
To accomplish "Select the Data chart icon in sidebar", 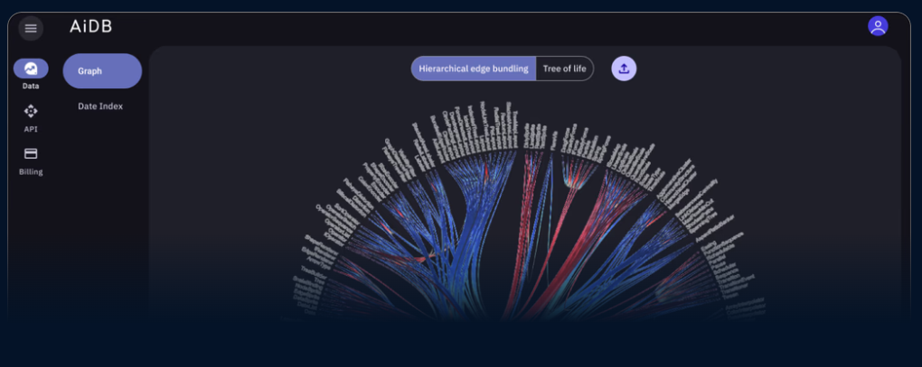I will (x=31, y=69).
